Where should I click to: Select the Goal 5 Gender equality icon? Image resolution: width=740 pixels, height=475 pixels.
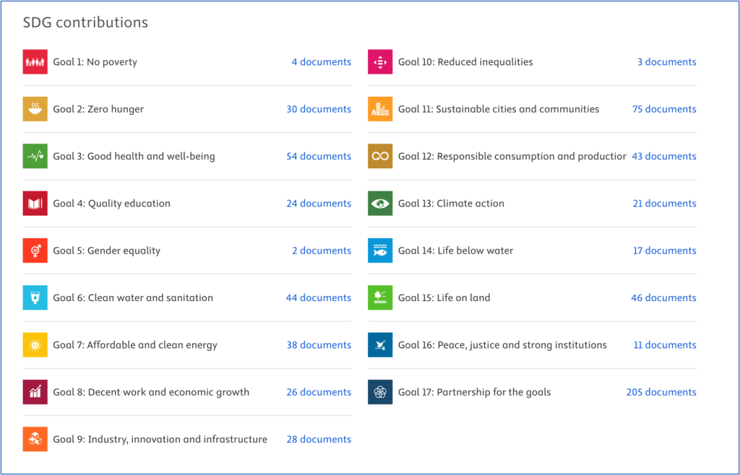click(x=35, y=250)
